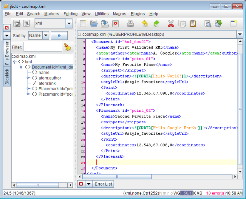
Task: Open the Macros menu
Action: click(119, 14)
